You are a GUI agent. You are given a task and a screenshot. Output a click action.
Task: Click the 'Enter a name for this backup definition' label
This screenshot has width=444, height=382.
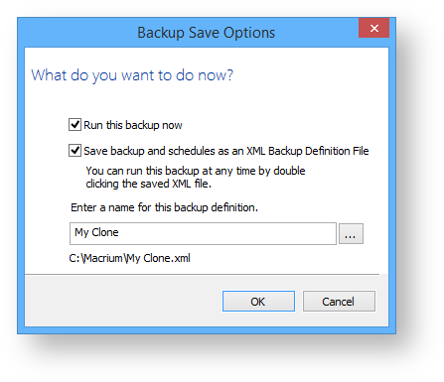click(164, 207)
